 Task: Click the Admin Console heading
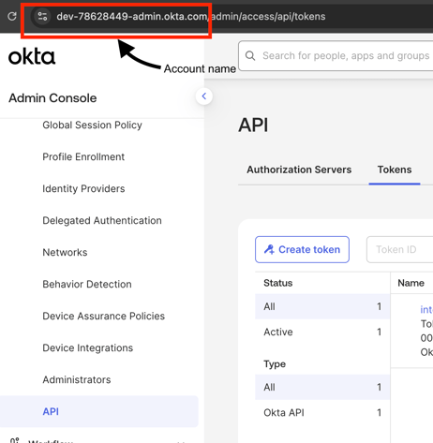pos(52,98)
